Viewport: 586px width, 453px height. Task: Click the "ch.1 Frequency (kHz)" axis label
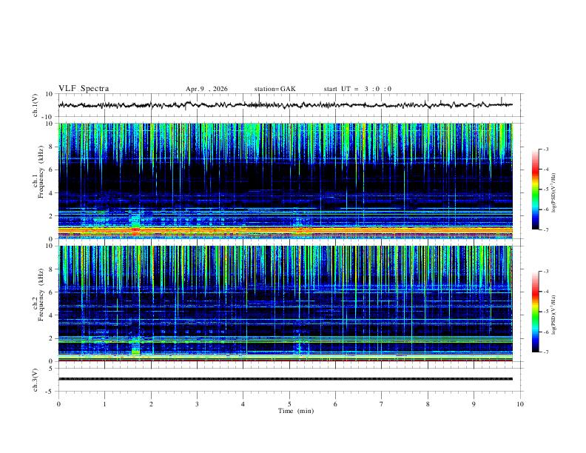pyautogui.click(x=38, y=172)
